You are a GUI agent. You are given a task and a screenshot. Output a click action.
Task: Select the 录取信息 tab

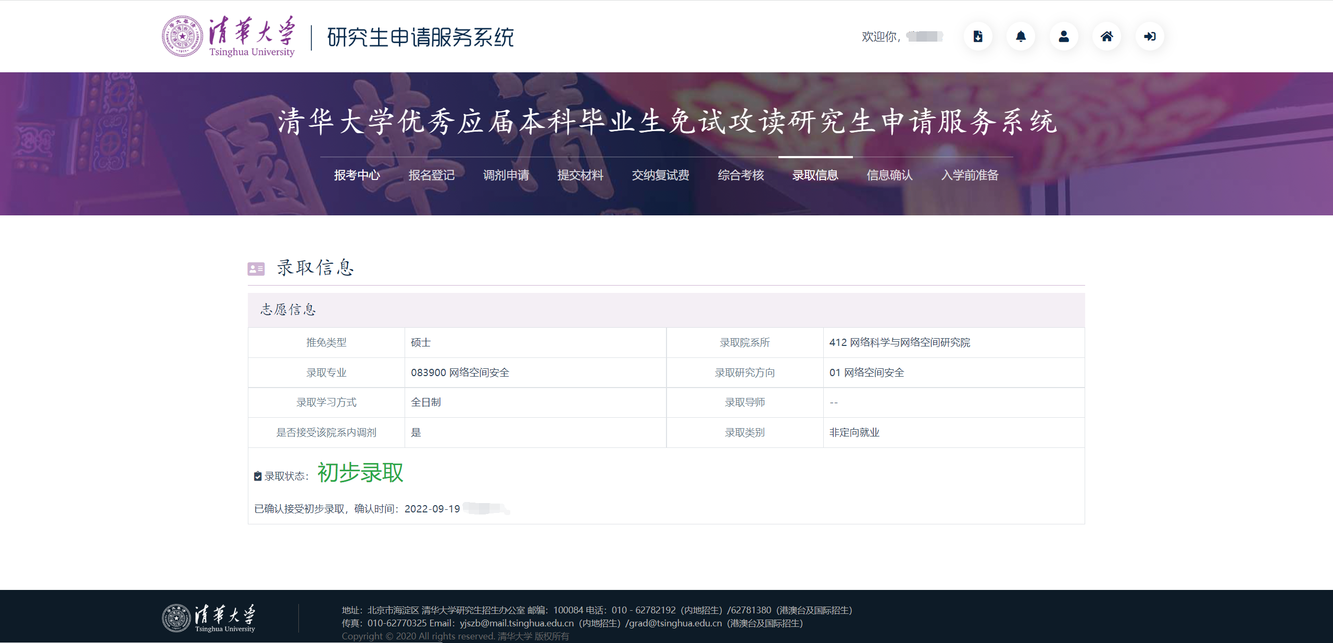click(815, 175)
